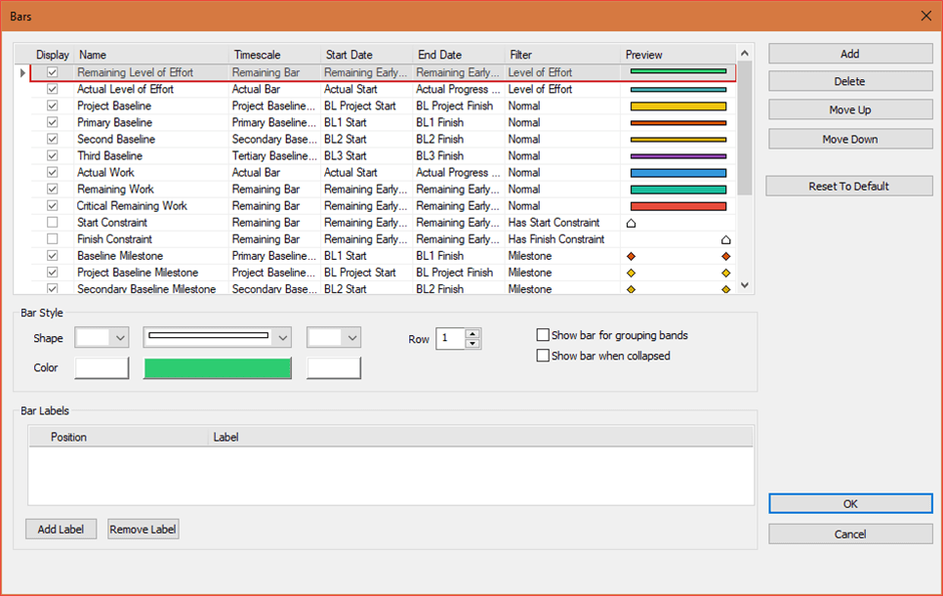
Task: Toggle display checkbox for Remaining Level of Effort
Action: point(53,72)
